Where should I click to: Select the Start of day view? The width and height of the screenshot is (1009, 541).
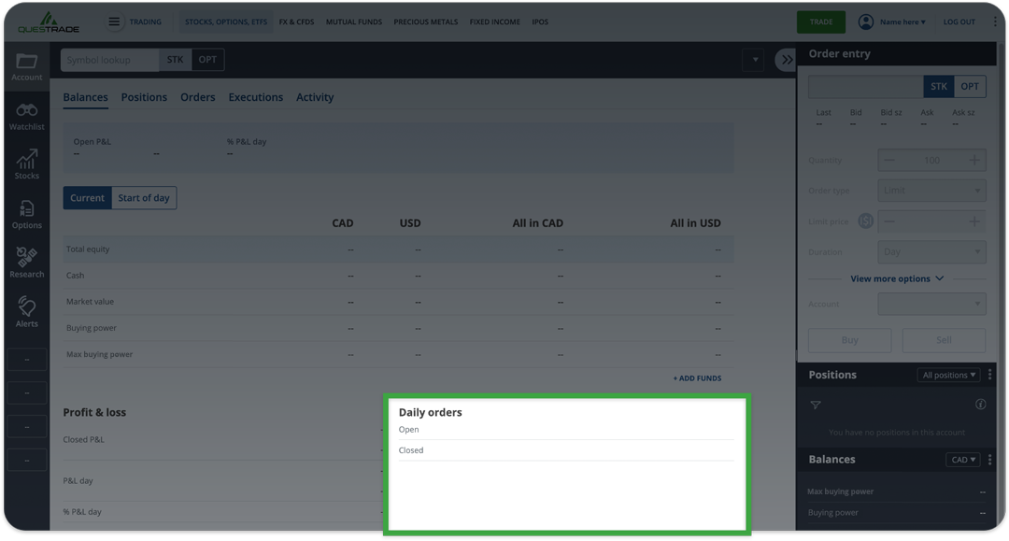[x=144, y=197]
